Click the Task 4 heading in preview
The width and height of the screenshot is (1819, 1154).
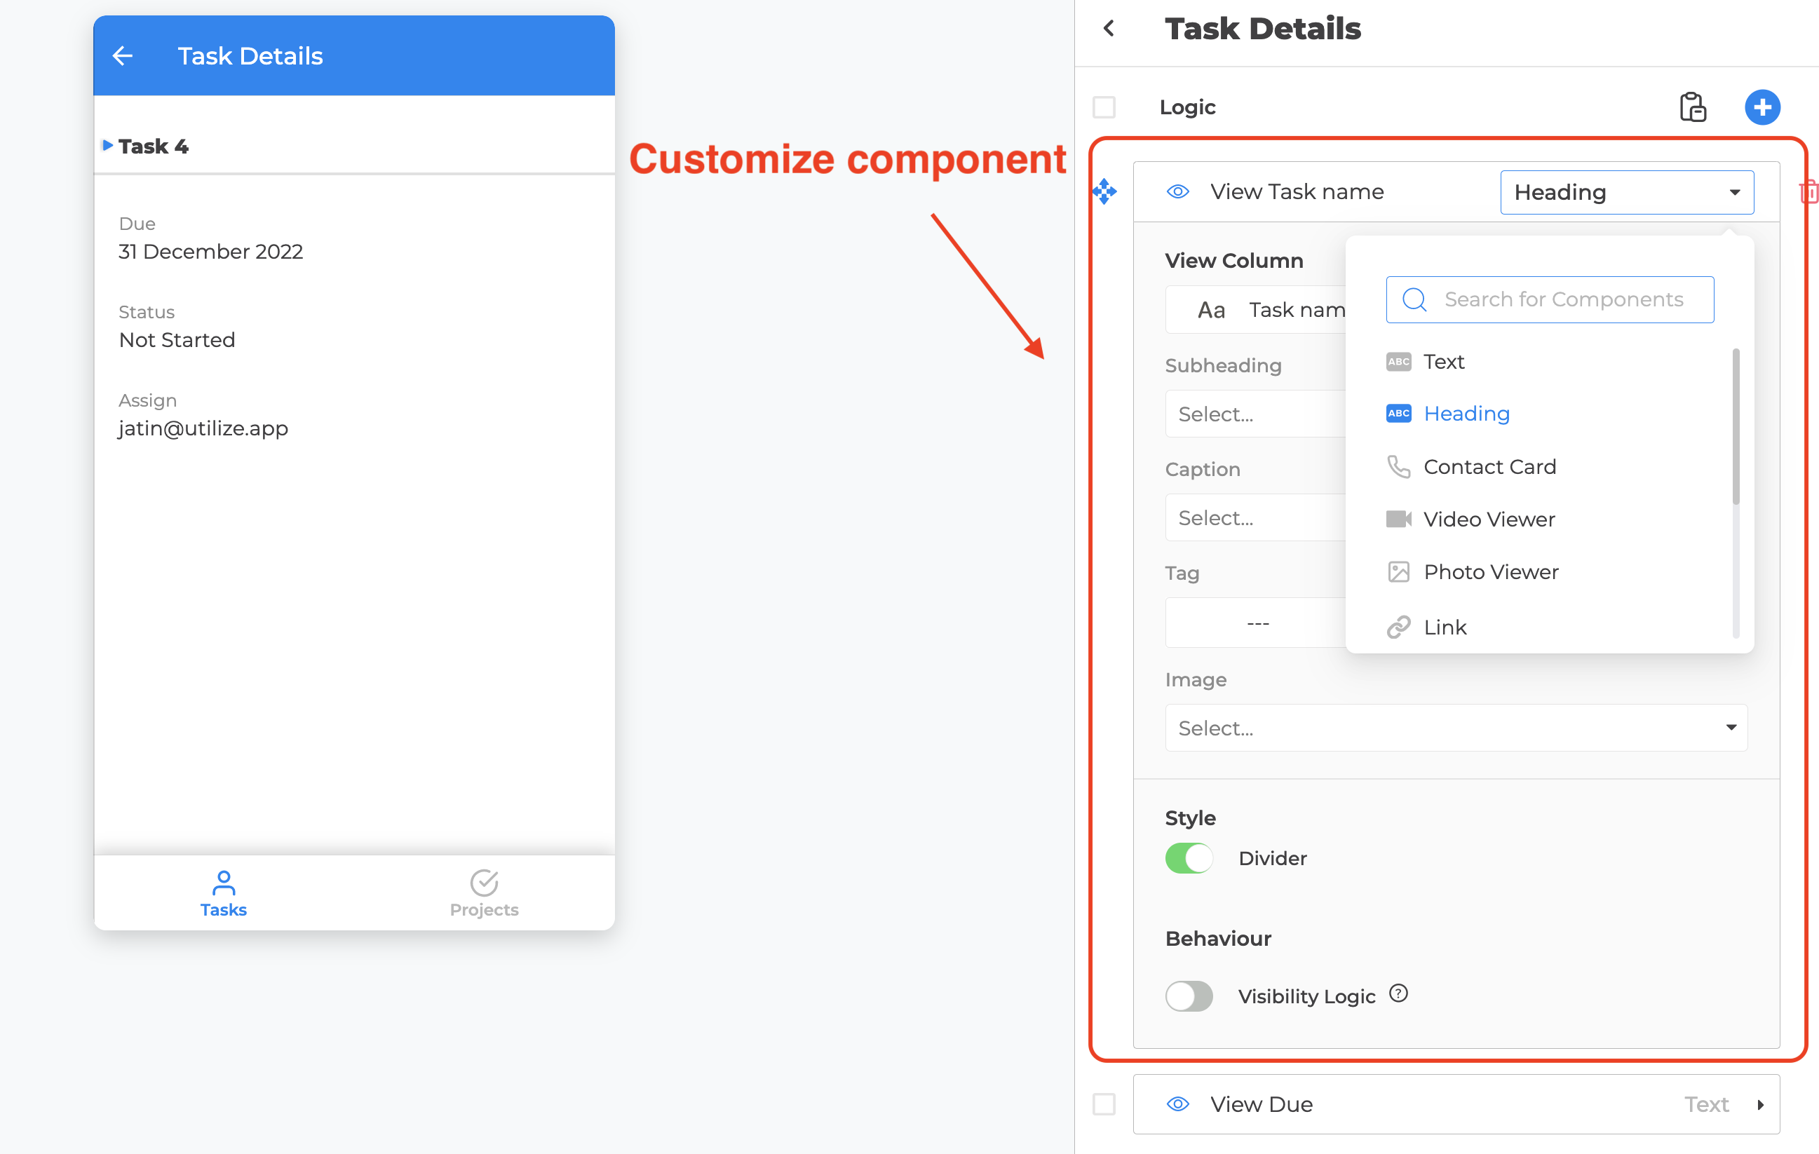point(154,146)
